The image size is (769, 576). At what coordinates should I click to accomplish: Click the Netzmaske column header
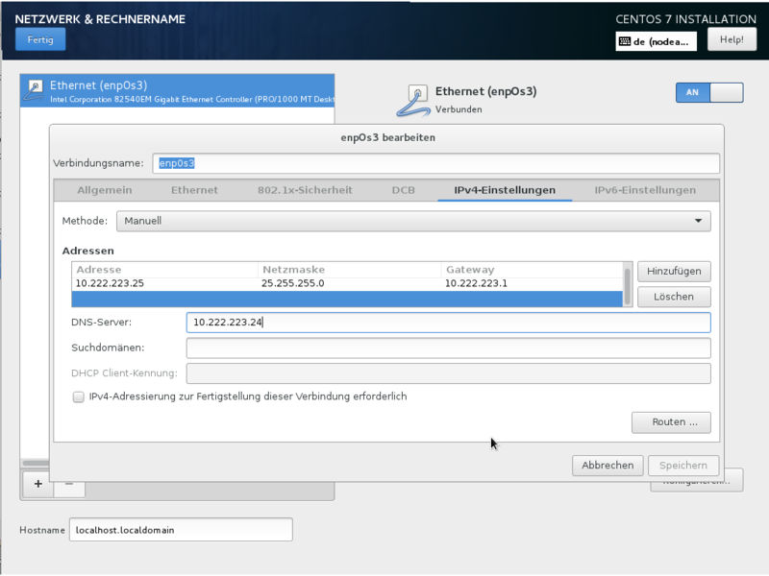tap(349, 270)
